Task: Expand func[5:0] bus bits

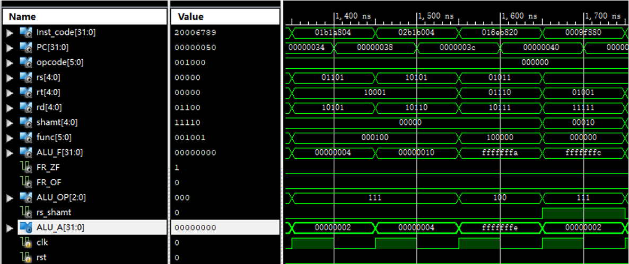Action: [x=9, y=138]
